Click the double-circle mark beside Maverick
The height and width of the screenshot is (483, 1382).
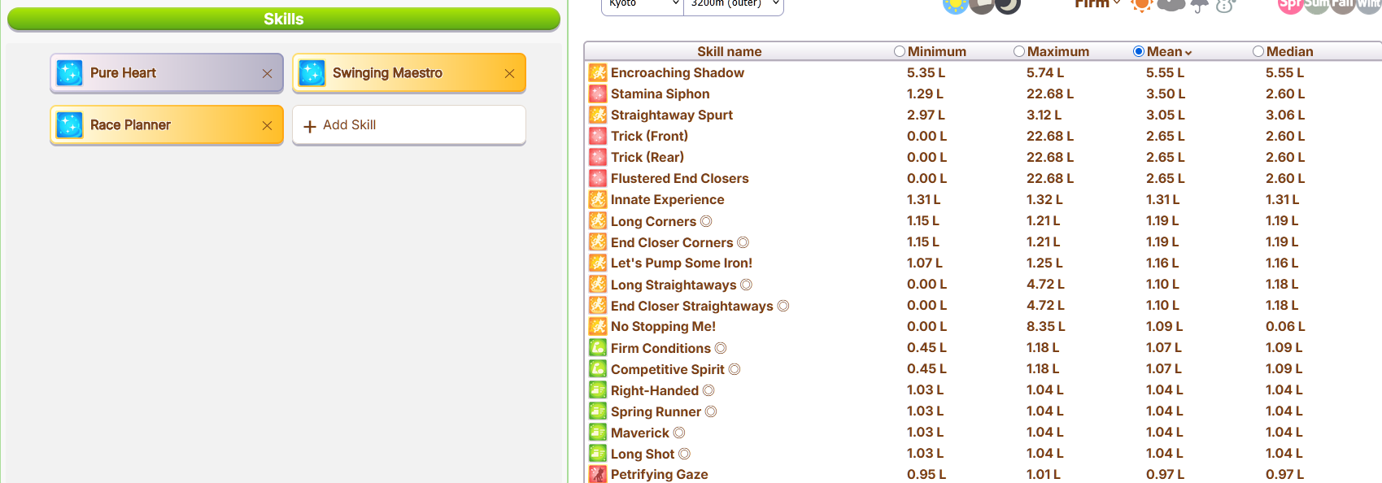pyautogui.click(x=679, y=433)
